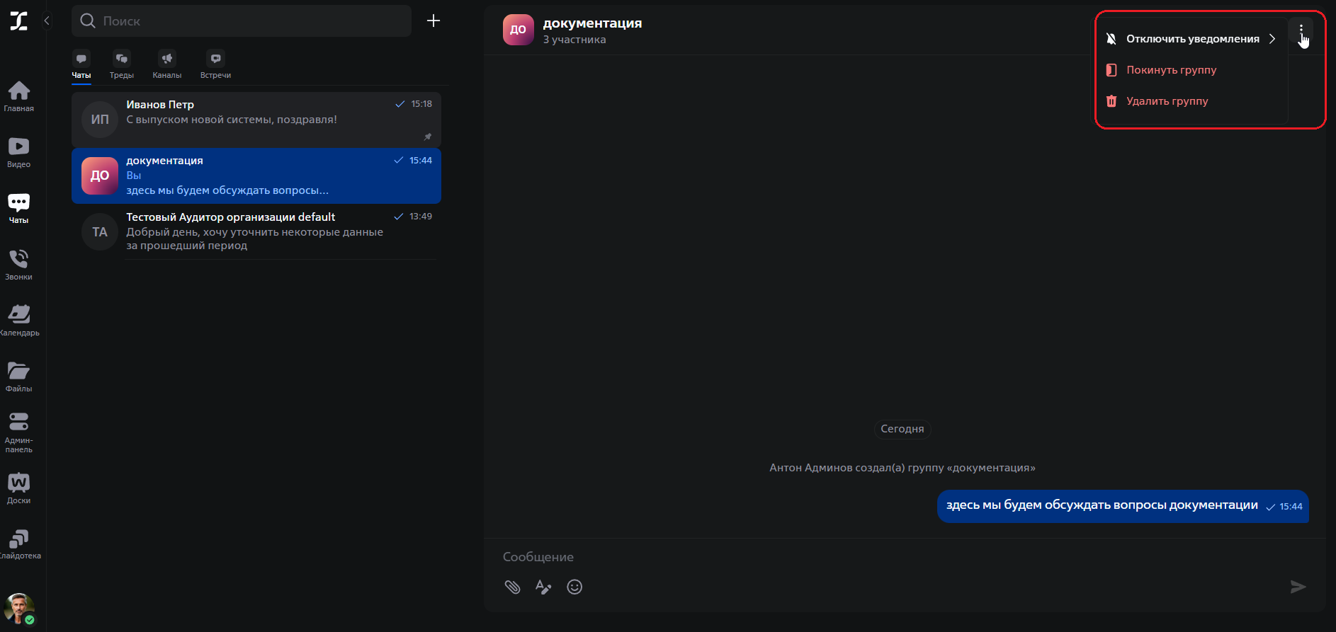The height and width of the screenshot is (632, 1336).
Task: Open the emoji picker
Action: click(x=574, y=587)
